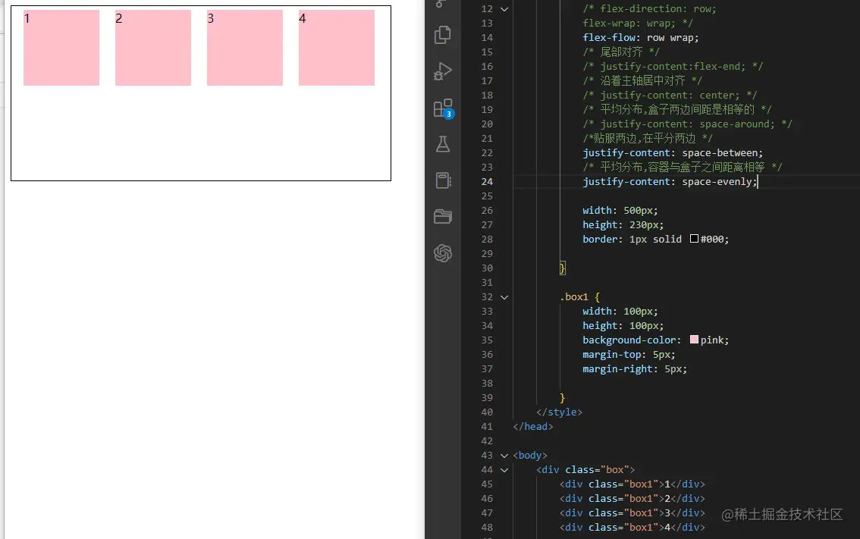This screenshot has width=860, height=539.
Task: Click the closing brace on line 30
Action: point(562,268)
